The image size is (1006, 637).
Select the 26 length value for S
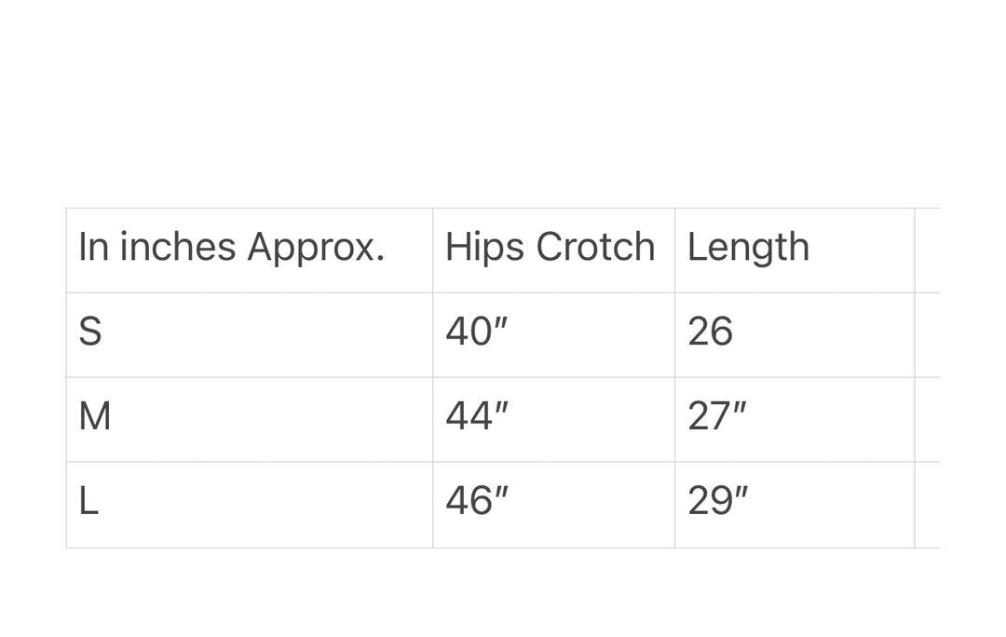click(711, 332)
